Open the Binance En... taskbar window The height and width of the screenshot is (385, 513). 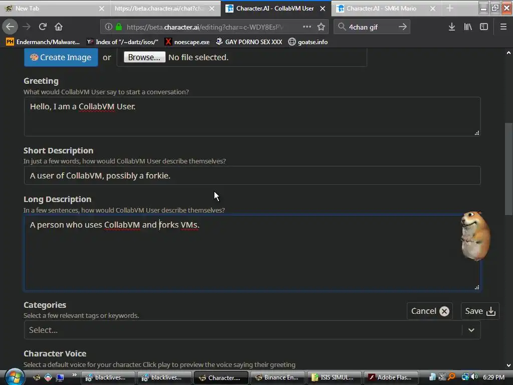(277, 377)
